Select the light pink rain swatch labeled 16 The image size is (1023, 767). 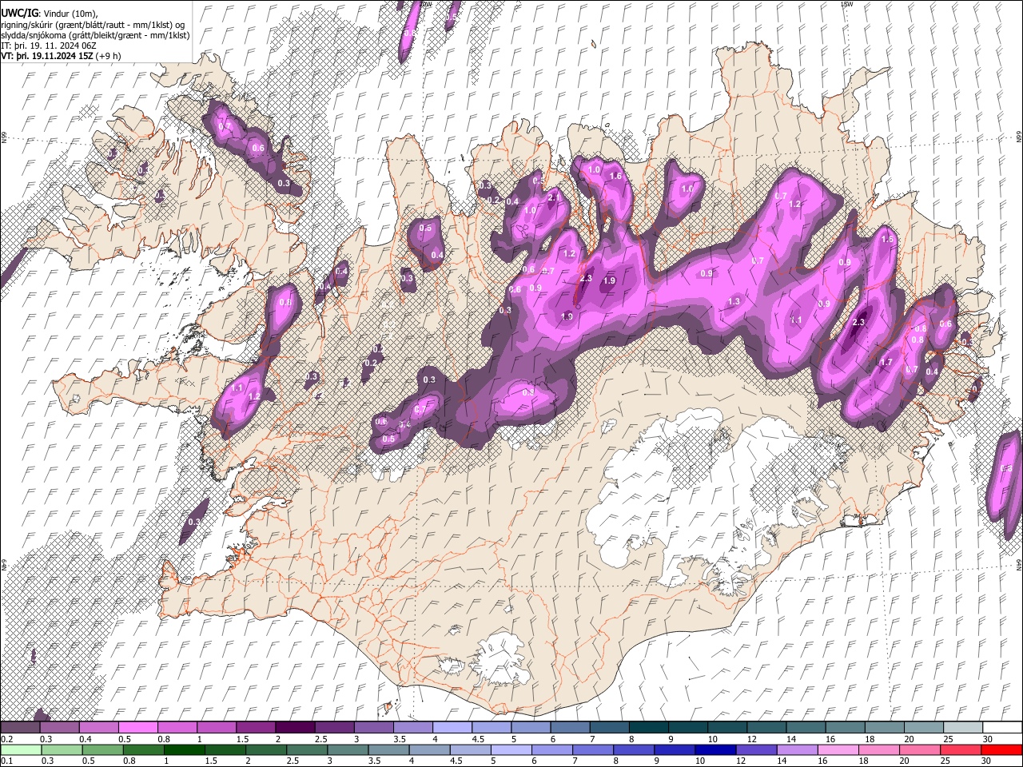tap(838, 749)
